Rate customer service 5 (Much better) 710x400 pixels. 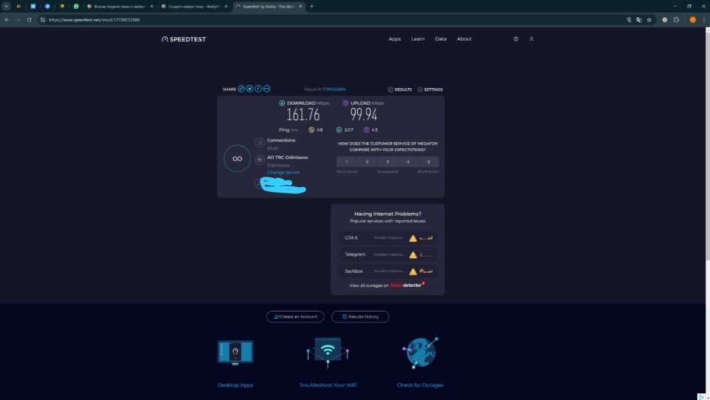tap(428, 162)
